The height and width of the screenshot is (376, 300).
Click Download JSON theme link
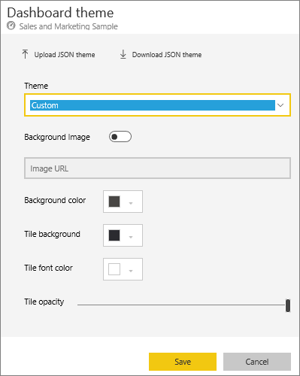[x=167, y=55]
